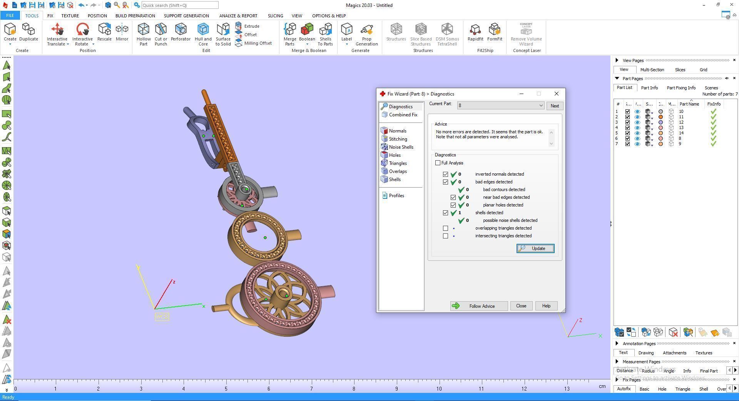Viewport: 739px width, 401px height.
Task: Toggle inverted normals detection checkbox
Action: point(445,174)
